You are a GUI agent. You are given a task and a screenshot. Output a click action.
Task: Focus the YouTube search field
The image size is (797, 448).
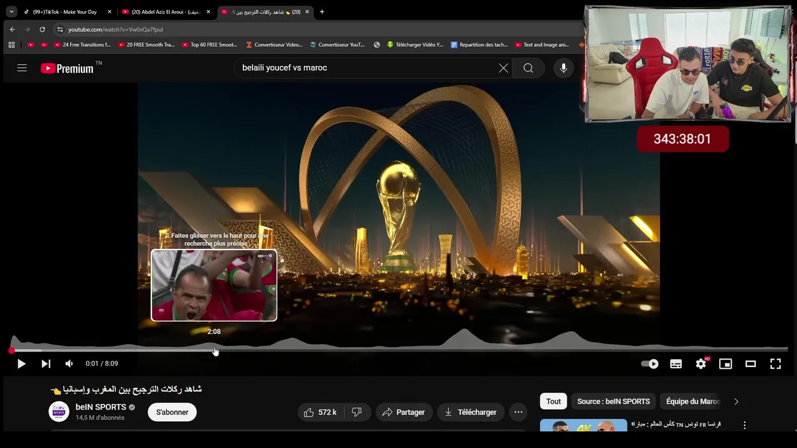coord(367,68)
